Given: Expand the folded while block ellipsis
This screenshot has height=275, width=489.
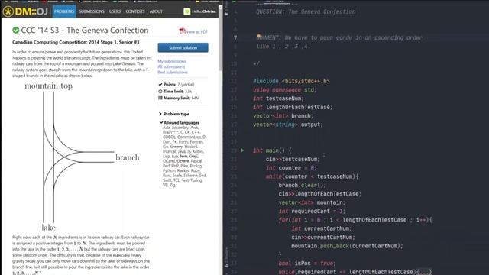Looking at the screenshot, I should [x=424, y=272].
